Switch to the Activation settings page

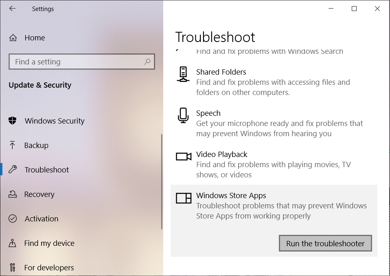coord(41,219)
